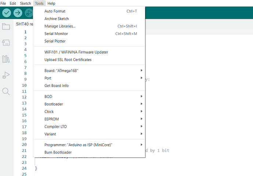
Task: Close the Tools menu via its title
Action: [39, 3]
